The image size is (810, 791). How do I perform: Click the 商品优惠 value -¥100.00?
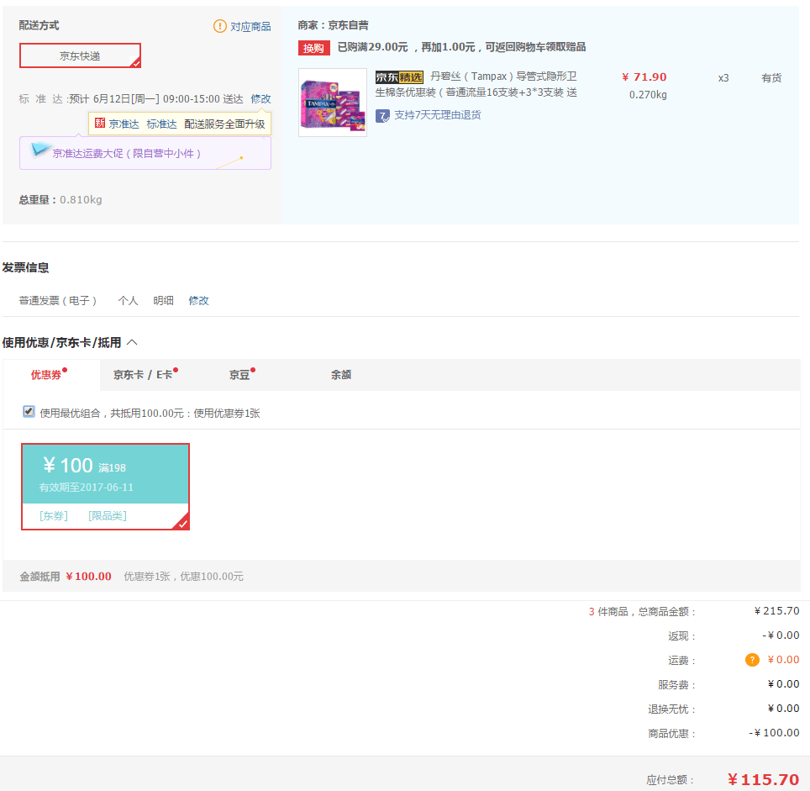(775, 733)
